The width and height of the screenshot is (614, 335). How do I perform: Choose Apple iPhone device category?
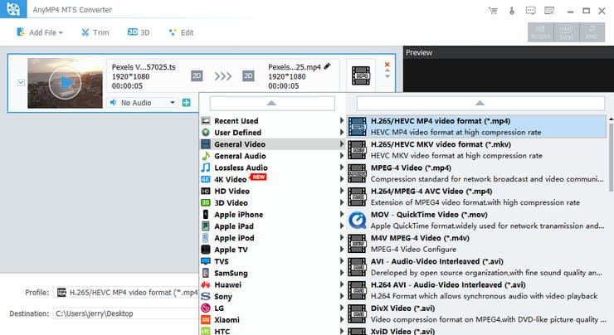pos(238,214)
